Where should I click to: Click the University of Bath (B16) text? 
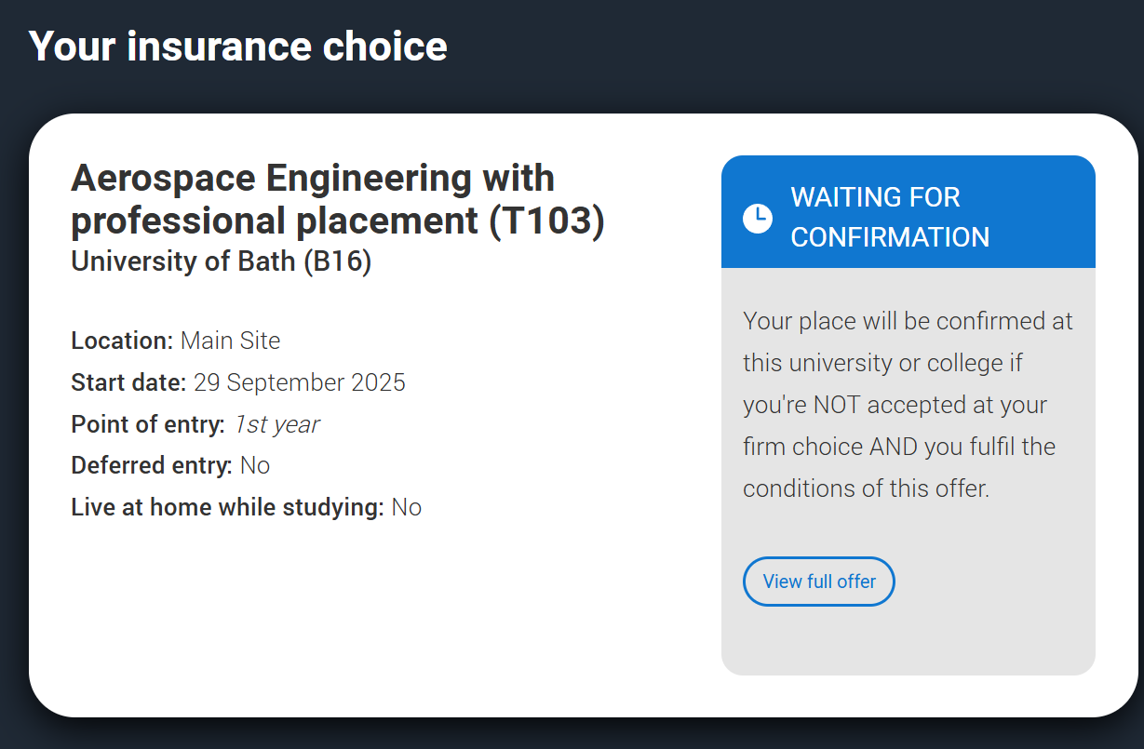point(222,262)
